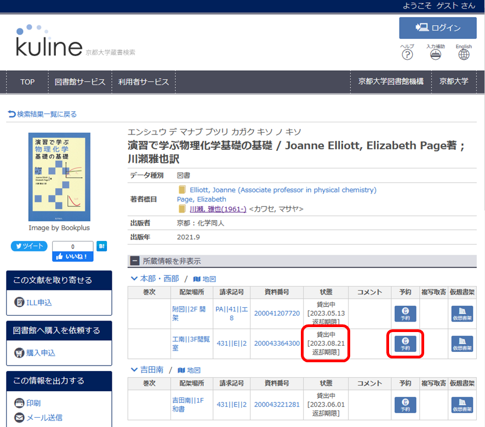The width and height of the screenshot is (485, 427).
Task: Return via 検索結果一覧に戻る link
Action: (42, 114)
